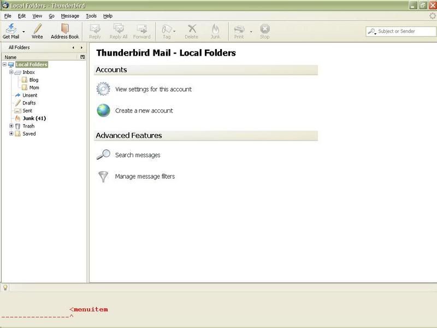
Task: Collapse the Local Folders tree node
Action: pyautogui.click(x=4, y=65)
